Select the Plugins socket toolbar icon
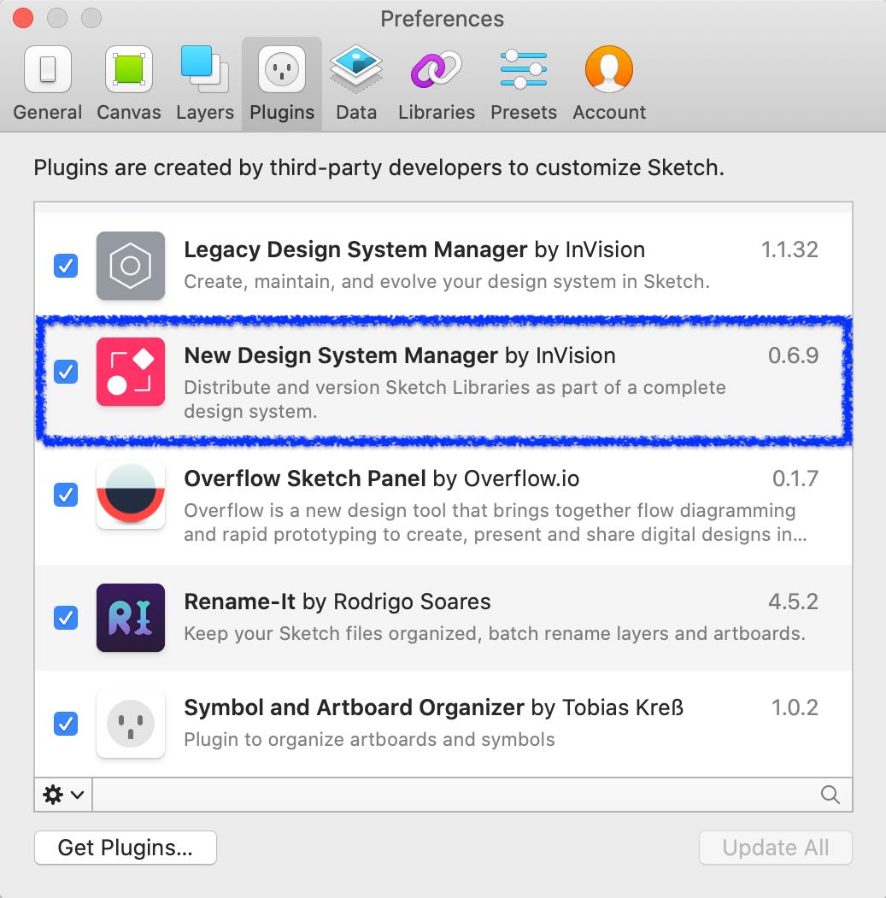 [x=282, y=69]
